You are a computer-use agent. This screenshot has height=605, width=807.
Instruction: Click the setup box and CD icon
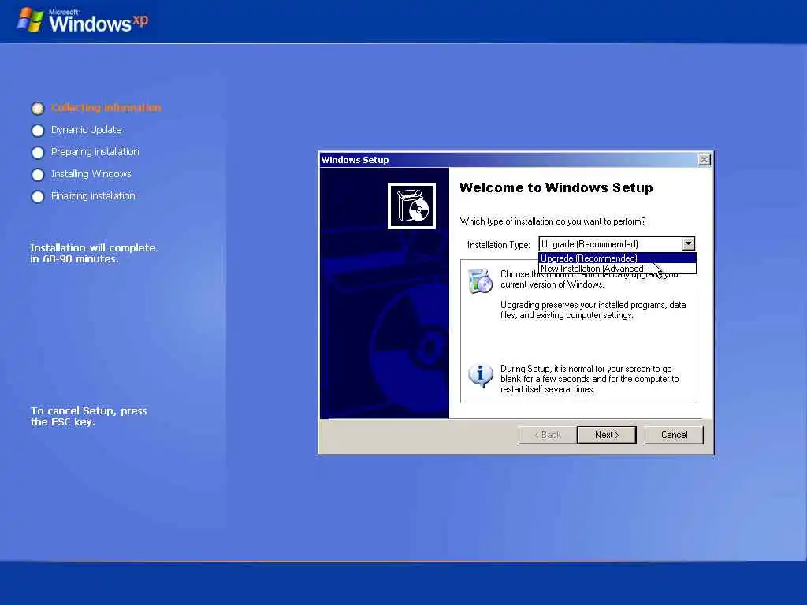(x=411, y=206)
